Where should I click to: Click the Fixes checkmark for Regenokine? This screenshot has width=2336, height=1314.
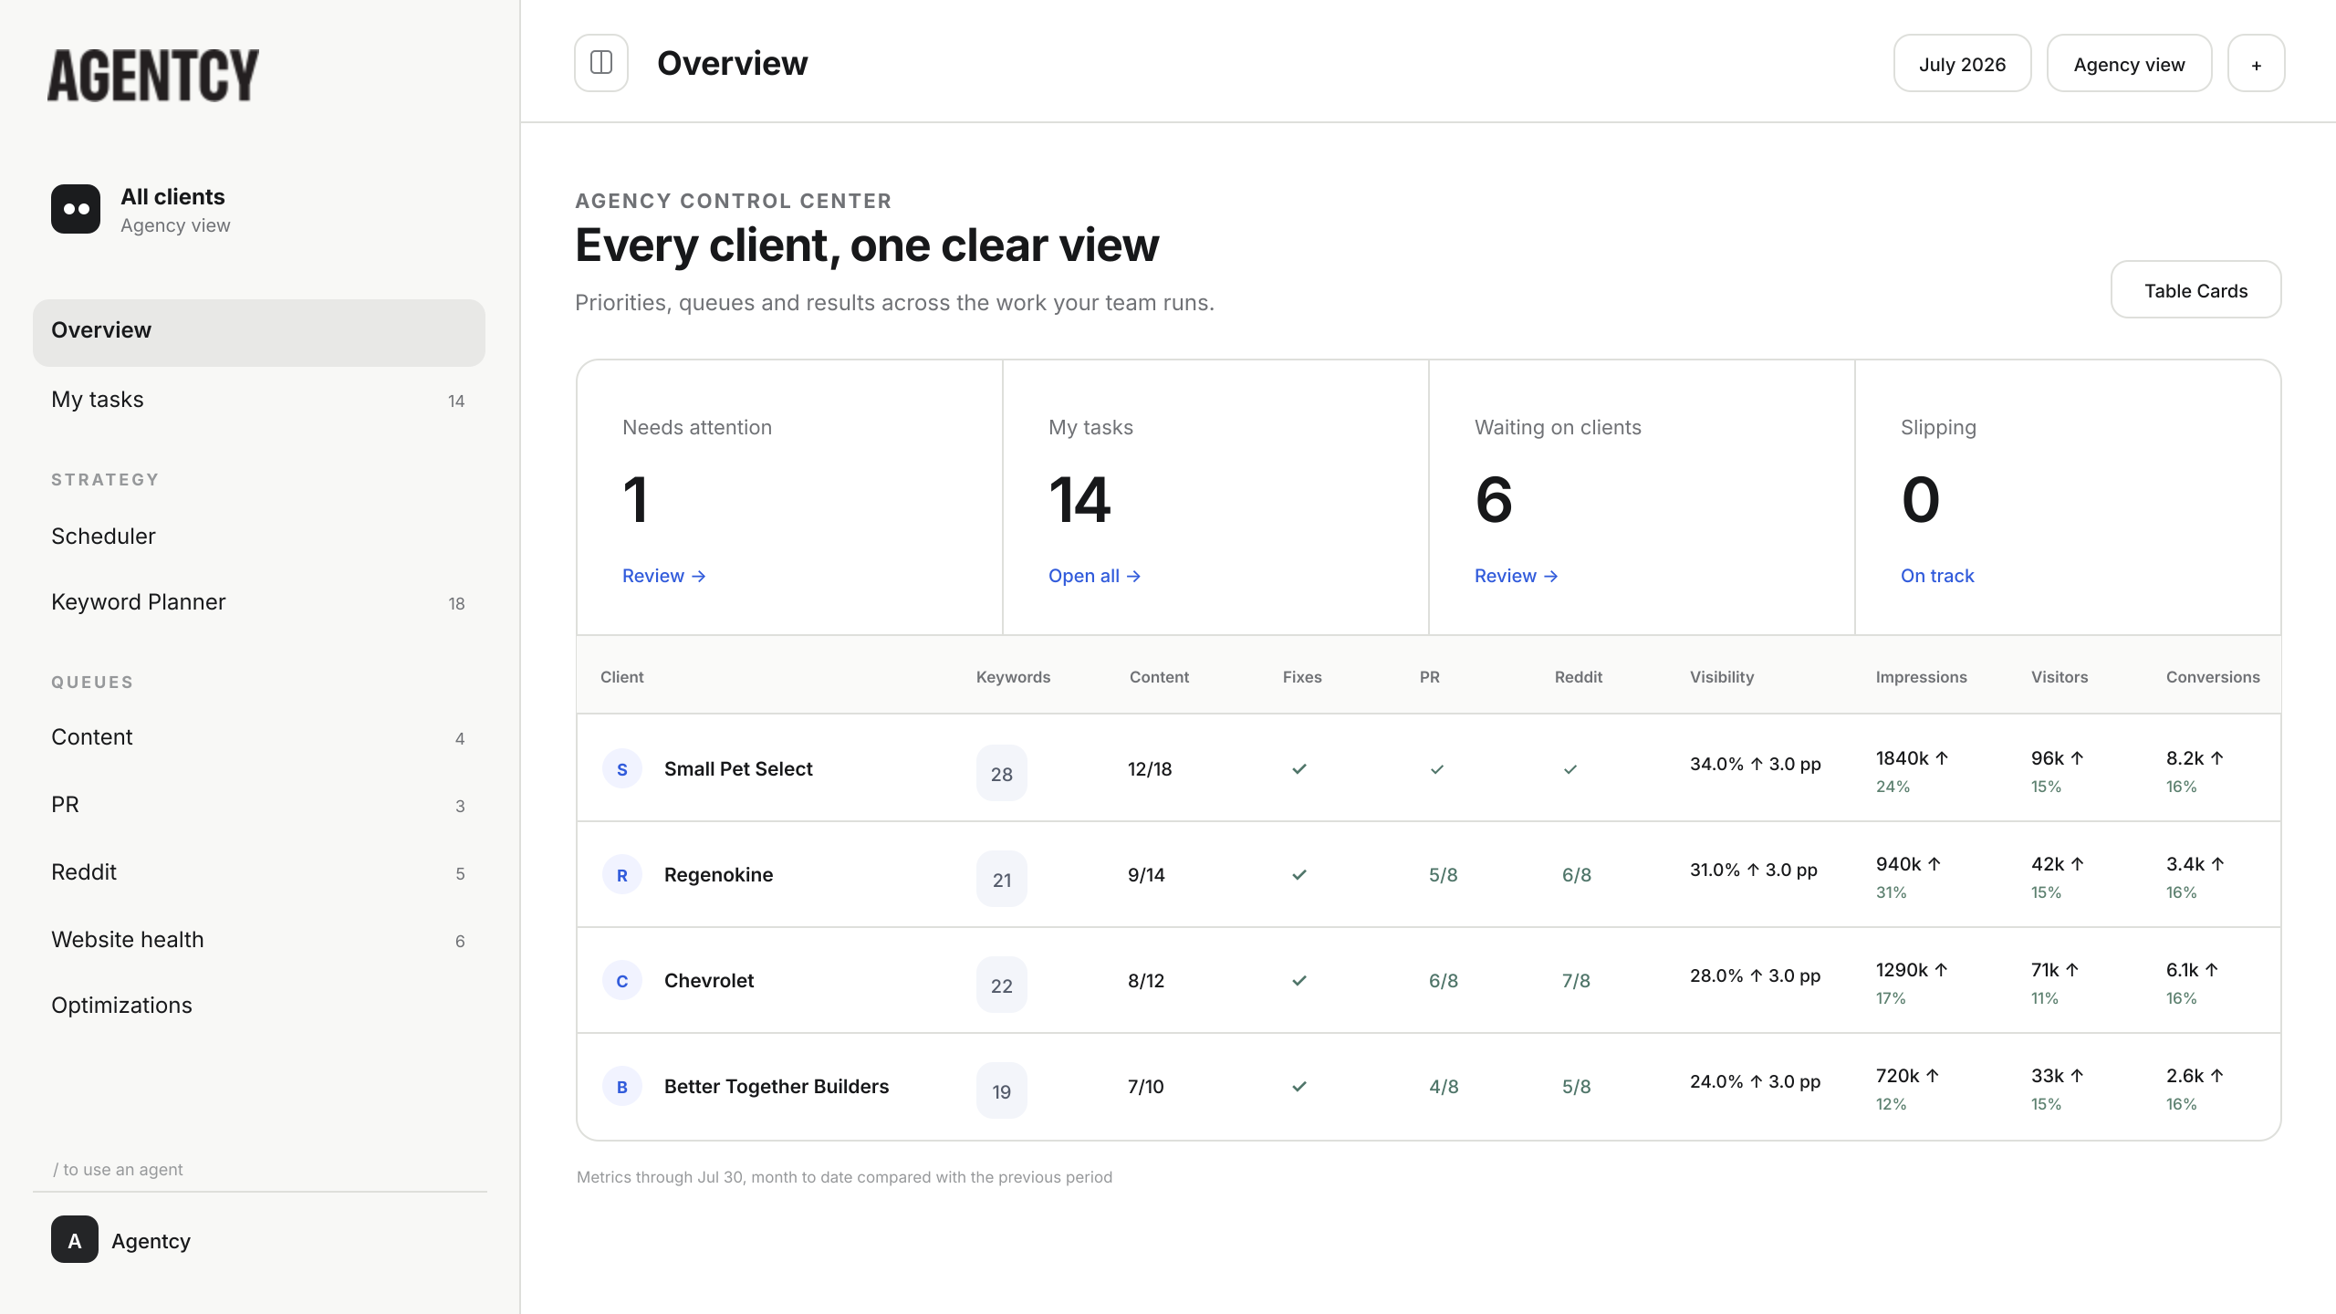pyautogui.click(x=1299, y=875)
